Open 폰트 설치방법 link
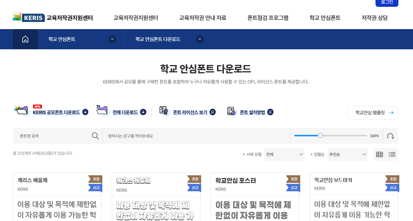Viewport: 413px width, 221px height. click(x=252, y=112)
